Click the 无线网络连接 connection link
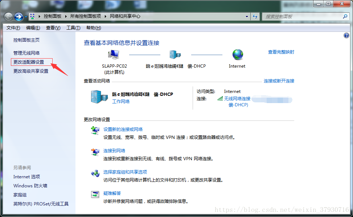 tap(237, 98)
